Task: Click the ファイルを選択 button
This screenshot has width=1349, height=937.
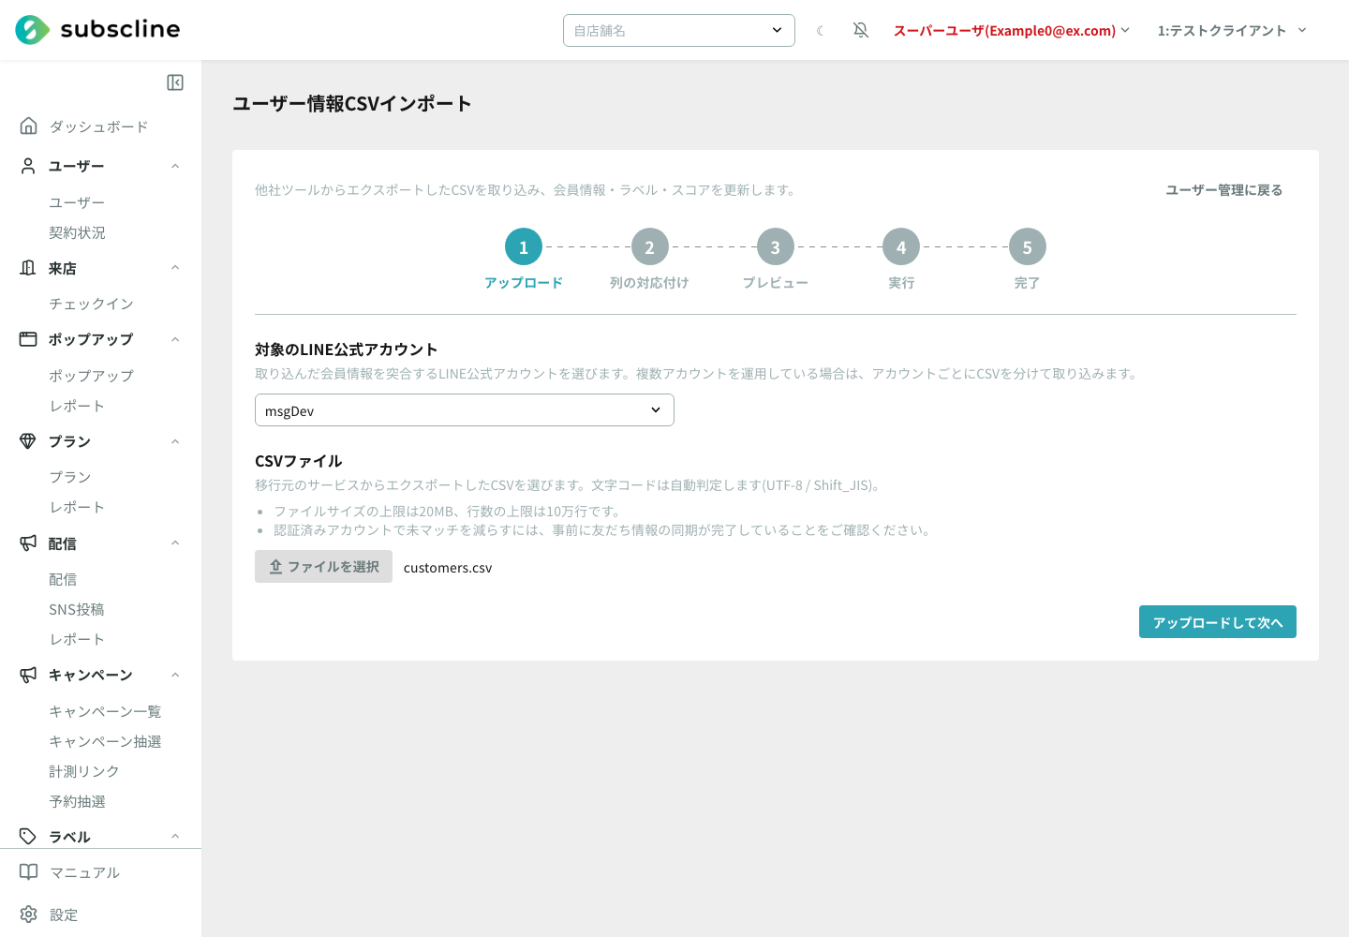Action: click(323, 567)
